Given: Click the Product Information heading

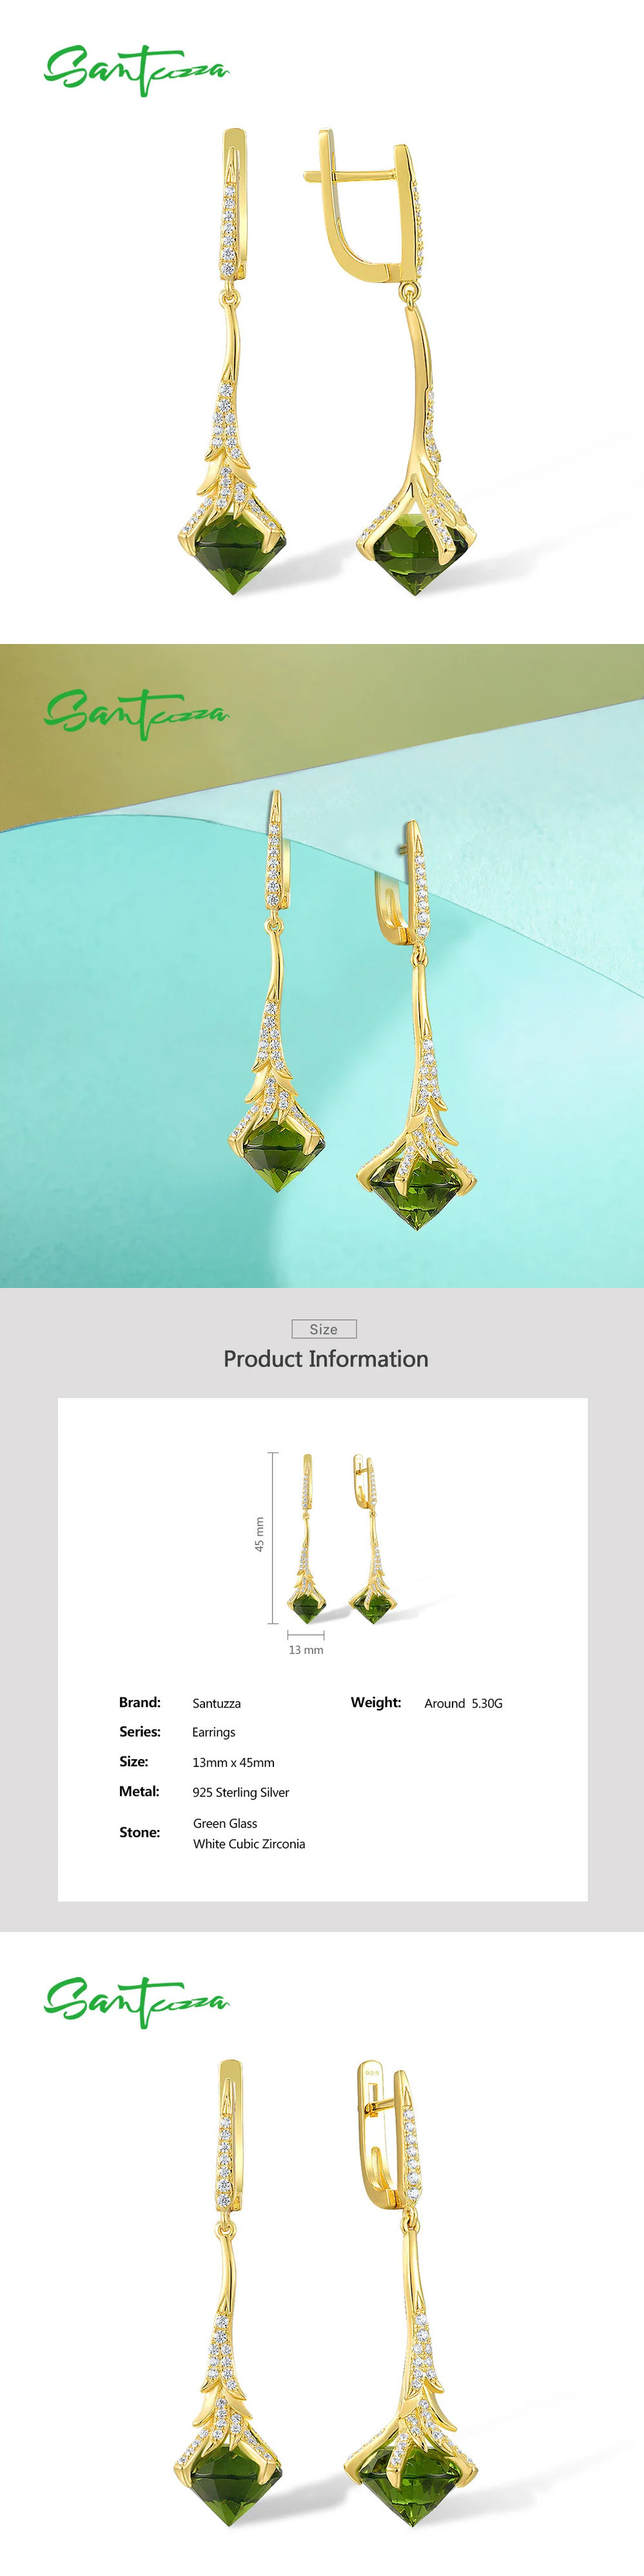Looking at the screenshot, I should (325, 1359).
